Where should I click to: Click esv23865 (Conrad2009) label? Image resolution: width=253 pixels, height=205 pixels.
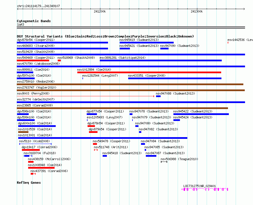click(x=35, y=105)
